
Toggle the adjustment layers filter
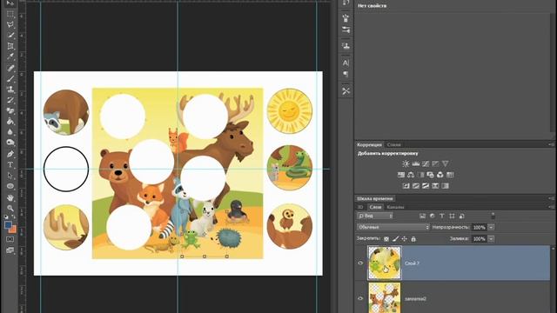point(433,216)
